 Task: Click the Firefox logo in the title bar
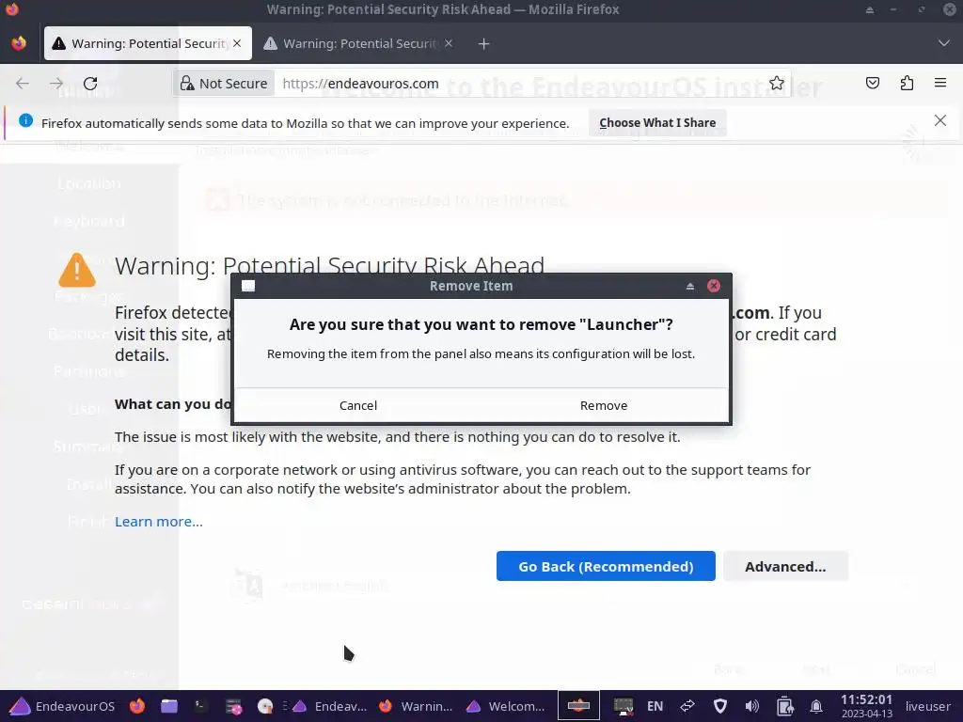click(12, 8)
